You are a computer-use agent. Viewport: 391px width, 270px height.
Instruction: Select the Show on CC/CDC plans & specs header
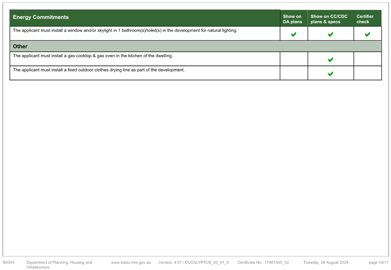(x=329, y=19)
